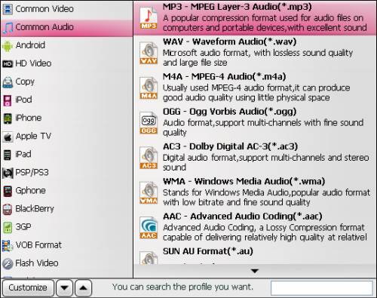
Task: Select AAC - Advanced Audio Coding profile
Action: point(255,227)
